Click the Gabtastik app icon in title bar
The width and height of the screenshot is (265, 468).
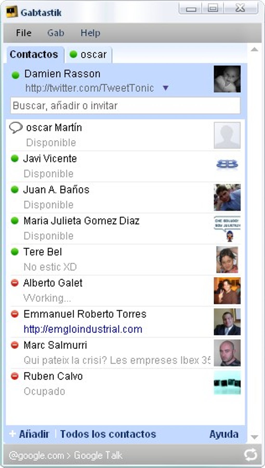pos(12,12)
